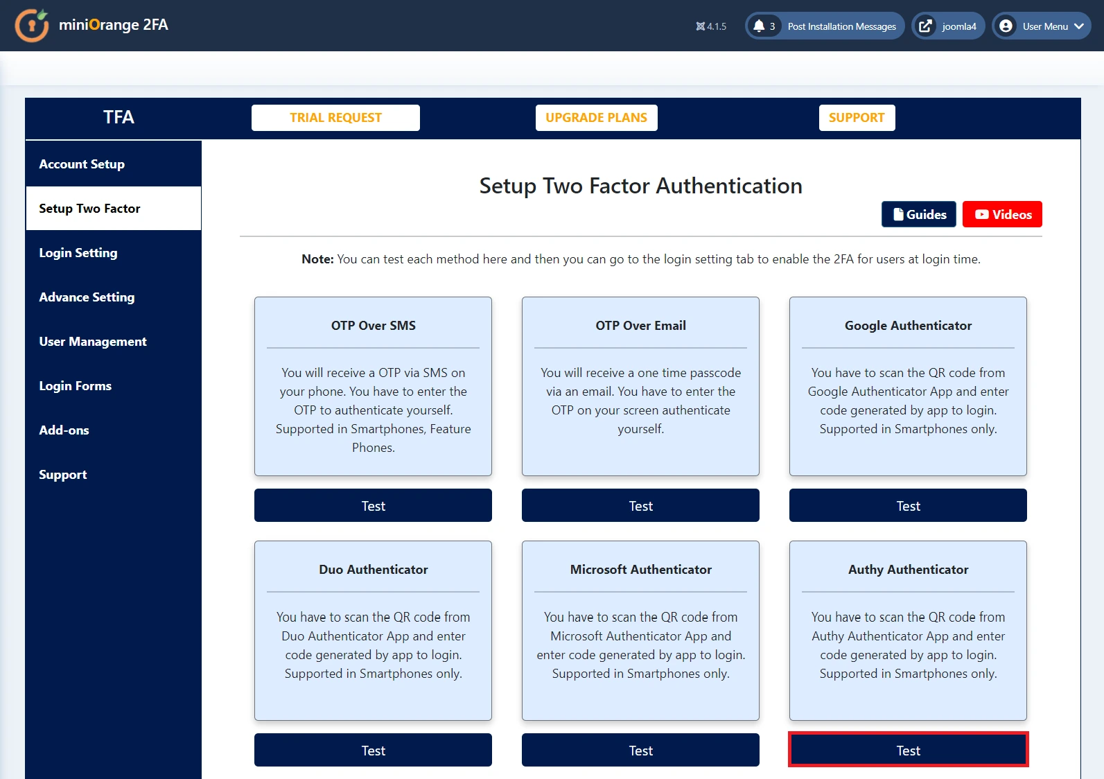
Task: Click the OTP Over Email card title
Action: click(640, 326)
